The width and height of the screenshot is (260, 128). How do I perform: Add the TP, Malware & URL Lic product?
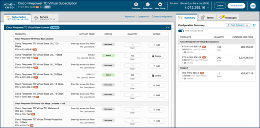click(x=157, y=110)
